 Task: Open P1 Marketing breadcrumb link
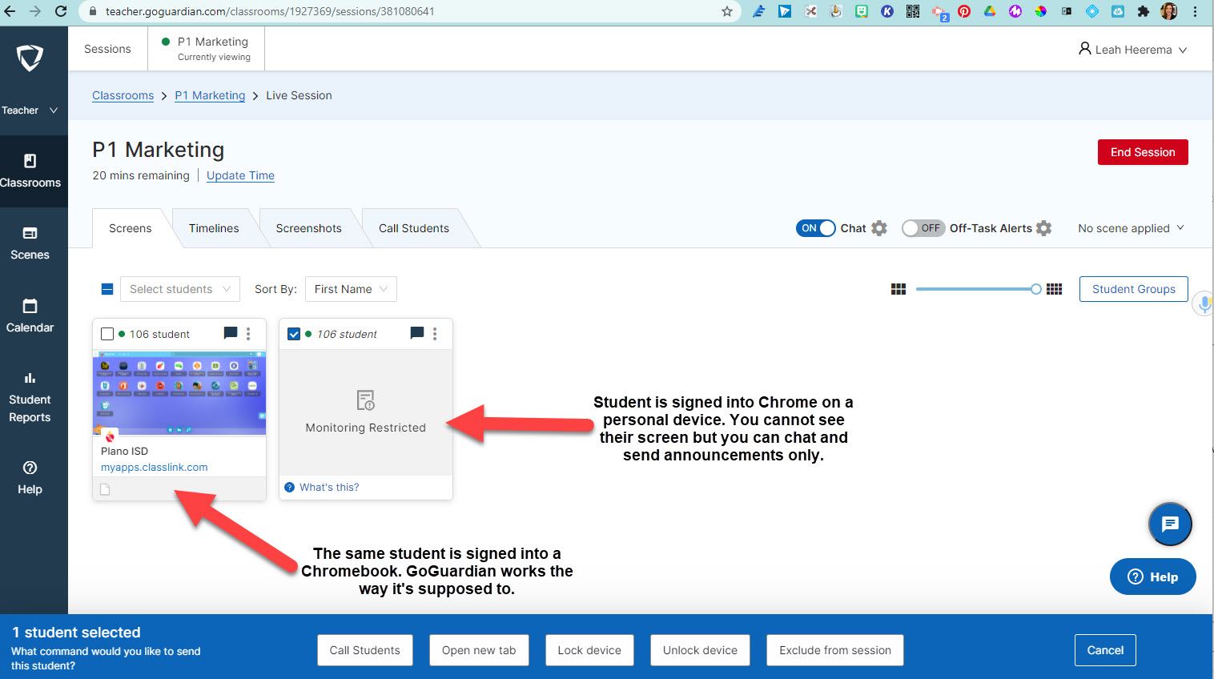(x=210, y=95)
